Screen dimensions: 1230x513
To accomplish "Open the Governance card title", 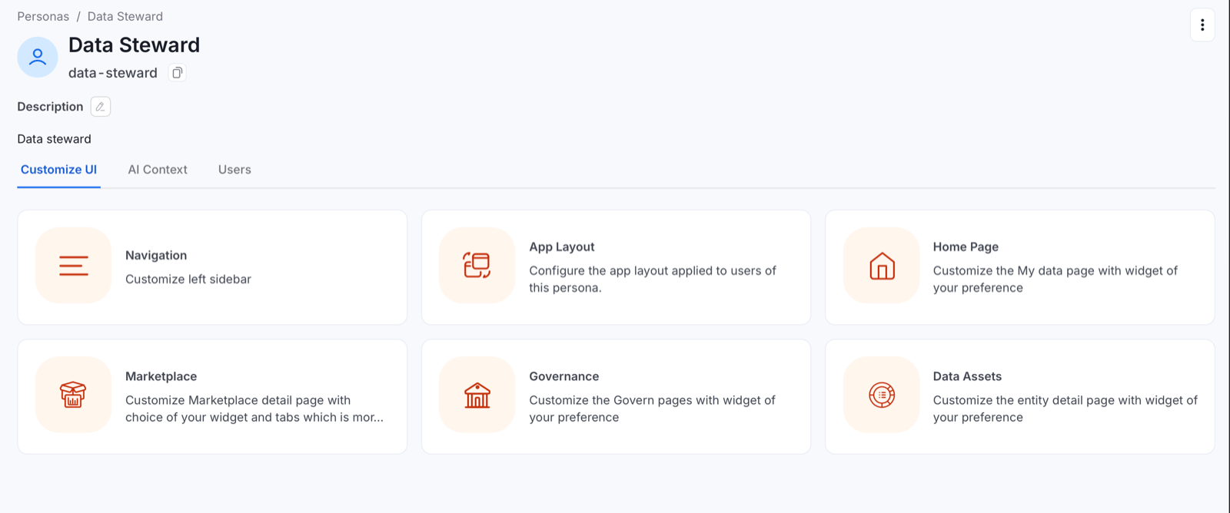I will coord(564,376).
